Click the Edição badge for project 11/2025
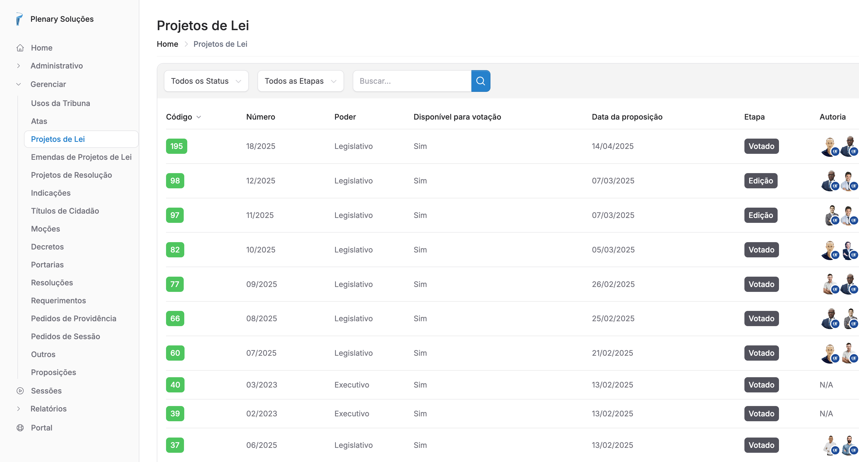The image size is (859, 462). point(760,215)
